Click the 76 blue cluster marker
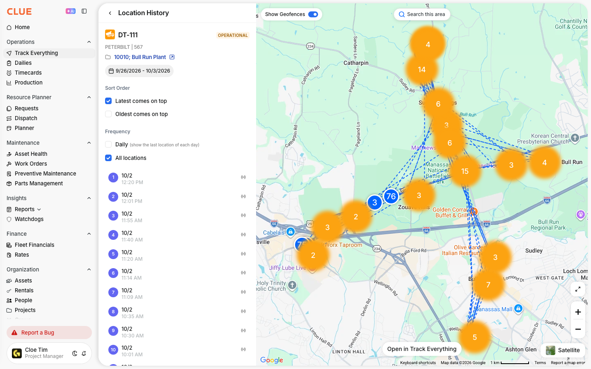This screenshot has height=369, width=591. [x=391, y=196]
